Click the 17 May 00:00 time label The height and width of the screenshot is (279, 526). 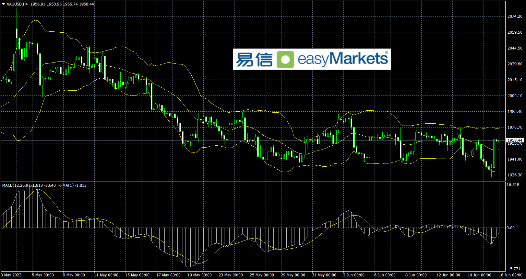tap(168, 275)
